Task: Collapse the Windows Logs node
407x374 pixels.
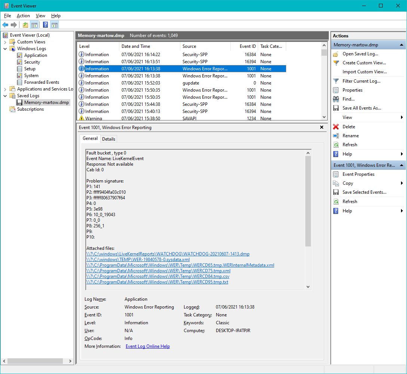Action: point(5,49)
